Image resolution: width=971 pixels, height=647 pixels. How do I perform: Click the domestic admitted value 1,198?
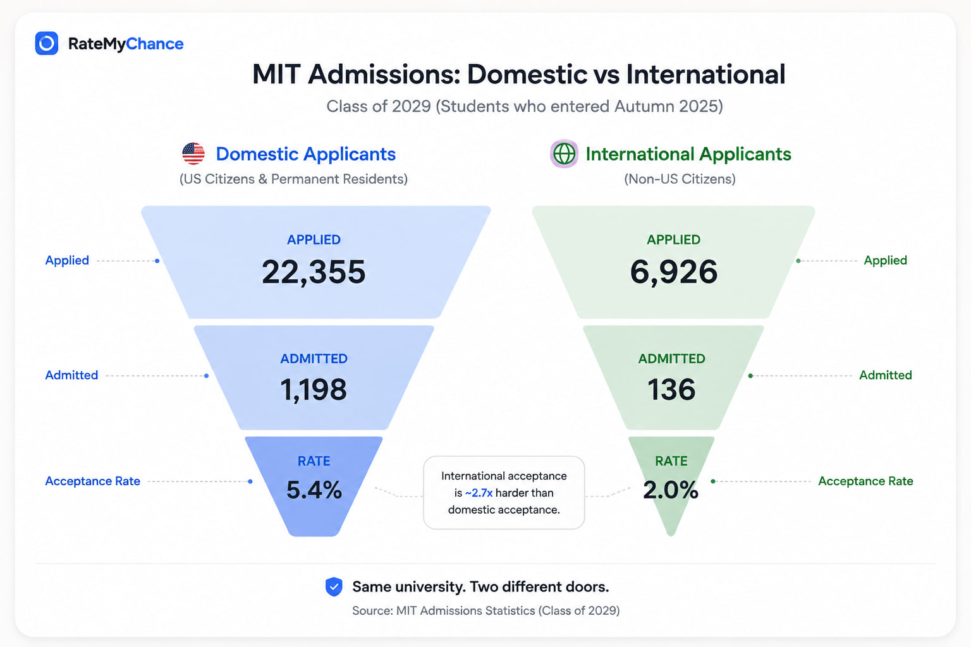(x=314, y=390)
